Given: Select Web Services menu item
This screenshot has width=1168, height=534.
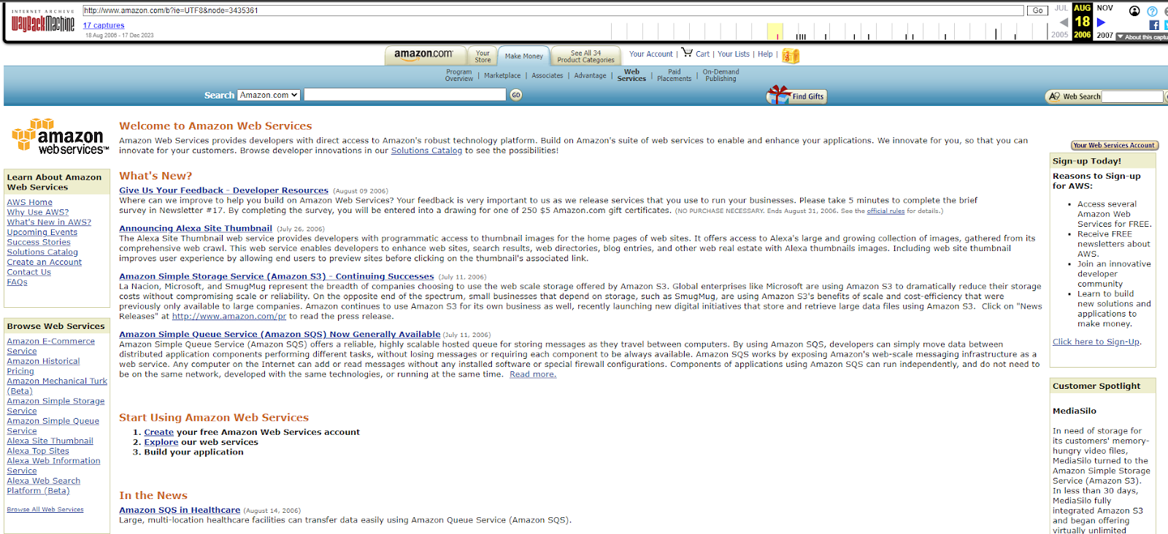Looking at the screenshot, I should click(x=631, y=75).
